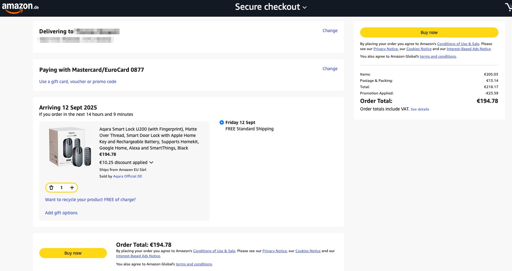The height and width of the screenshot is (271, 512).
Task: Click the Arriving 12 Sept 2025 heading
Action: tap(68, 108)
